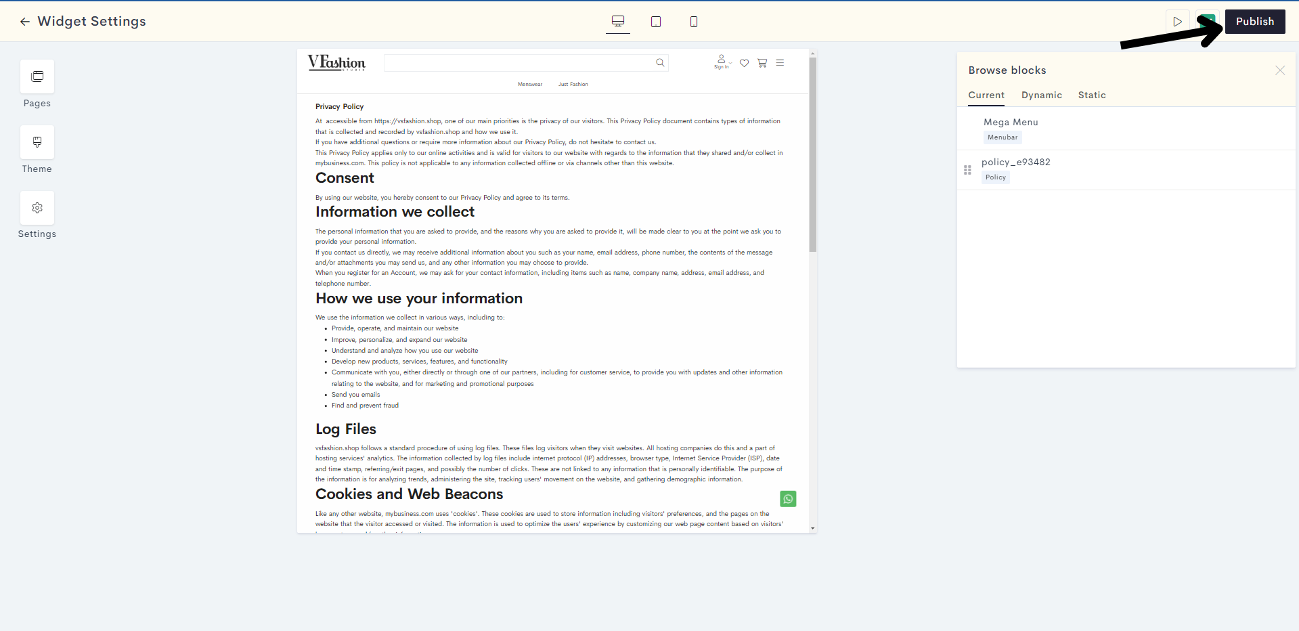
Task: Select the Static tab
Action: (x=1092, y=95)
